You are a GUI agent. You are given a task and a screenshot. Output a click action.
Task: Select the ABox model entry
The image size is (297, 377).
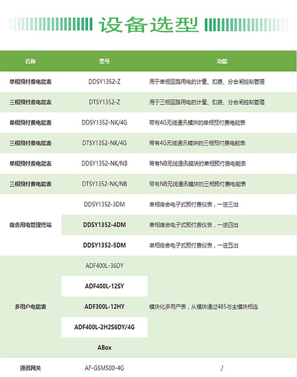[x=104, y=348]
